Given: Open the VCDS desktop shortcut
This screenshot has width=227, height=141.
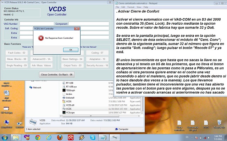Looking at the screenshot, I should [206, 123].
